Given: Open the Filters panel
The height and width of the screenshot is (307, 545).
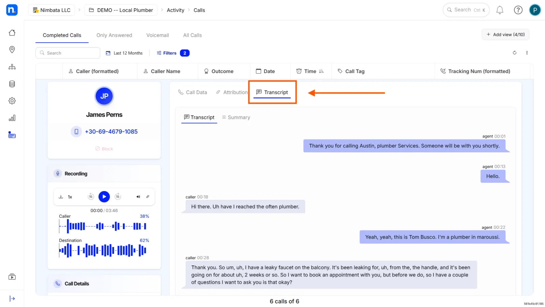Looking at the screenshot, I should click(173, 53).
